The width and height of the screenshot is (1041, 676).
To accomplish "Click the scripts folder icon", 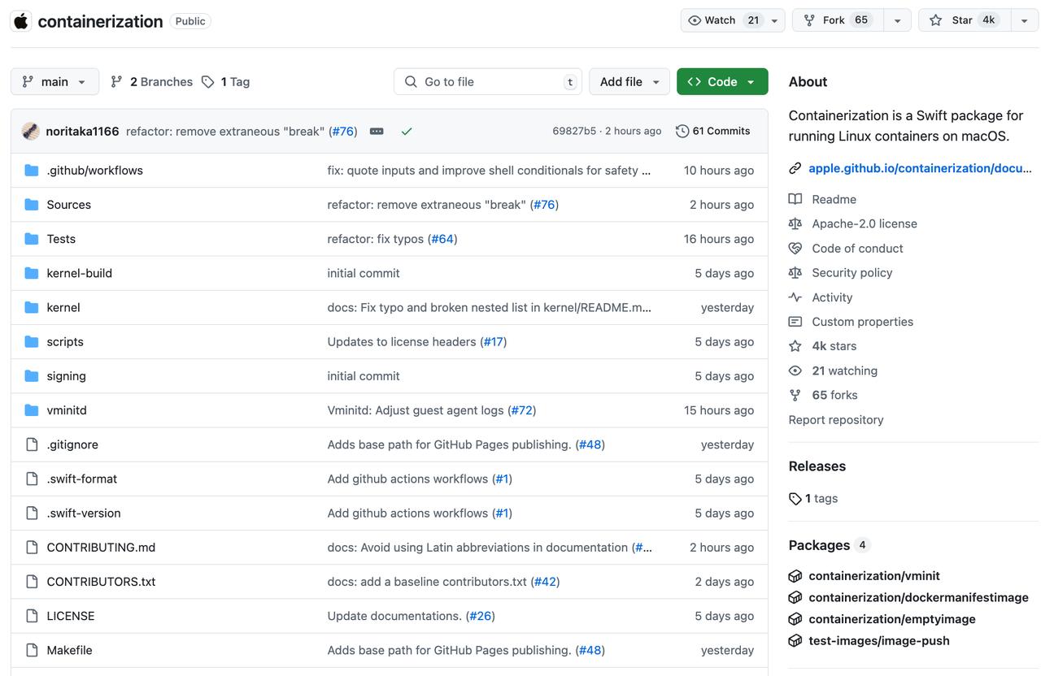I will tap(32, 341).
